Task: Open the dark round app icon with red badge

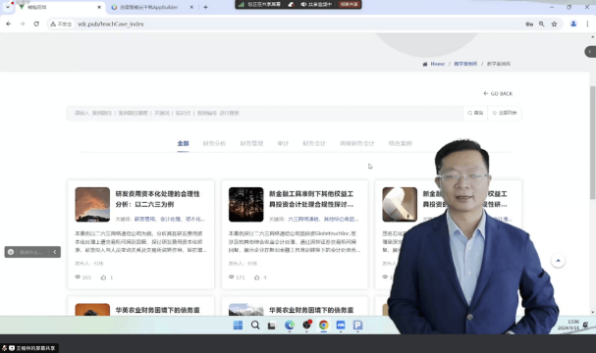Action: click(306, 325)
